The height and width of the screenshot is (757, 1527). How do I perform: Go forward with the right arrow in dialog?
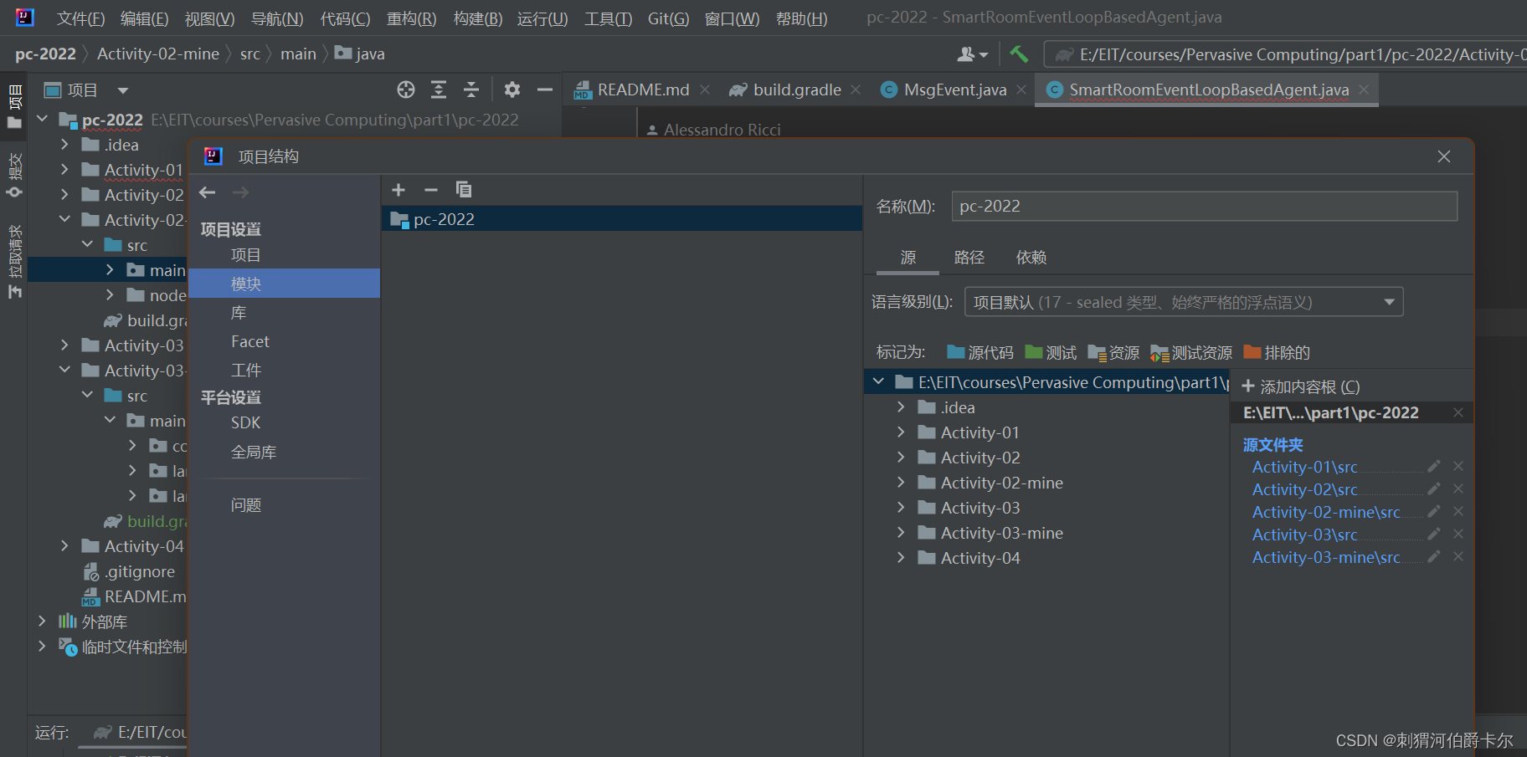click(240, 192)
